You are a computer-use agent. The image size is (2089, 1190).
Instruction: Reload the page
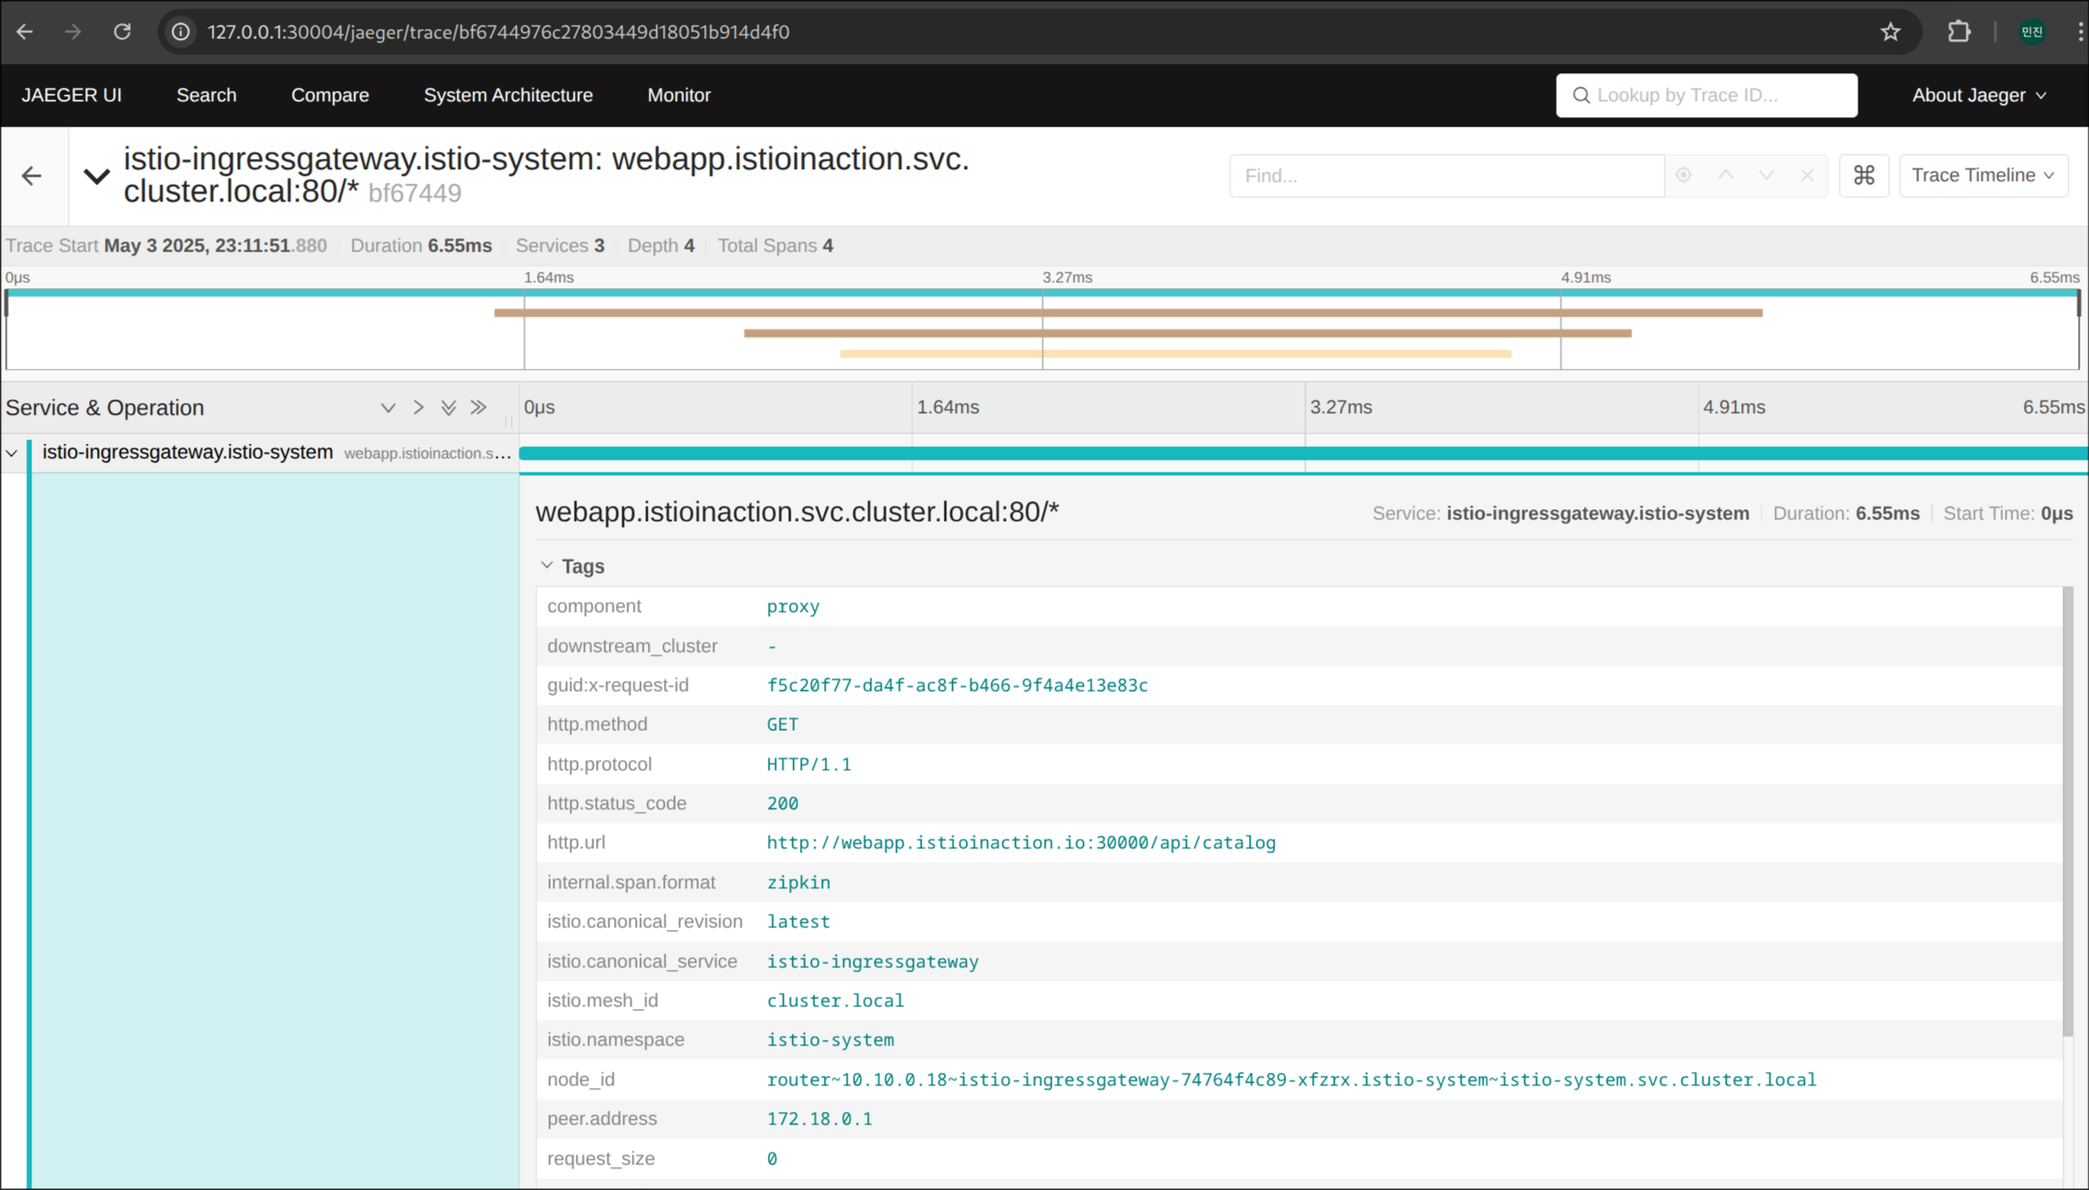[x=122, y=31]
